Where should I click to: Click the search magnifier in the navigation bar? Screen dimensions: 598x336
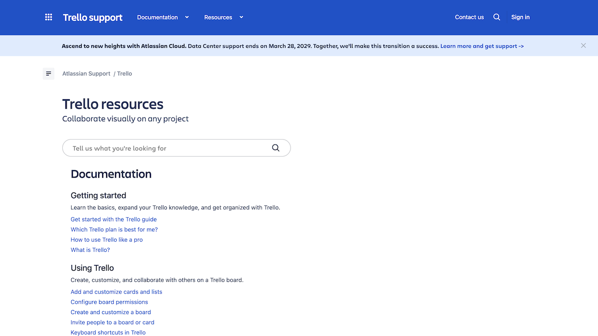tap(496, 17)
